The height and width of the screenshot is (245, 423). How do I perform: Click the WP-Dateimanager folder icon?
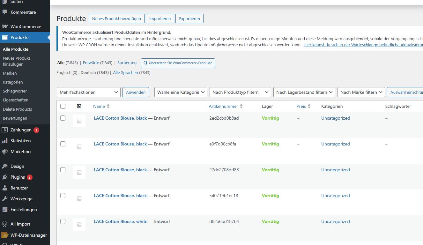point(4,235)
